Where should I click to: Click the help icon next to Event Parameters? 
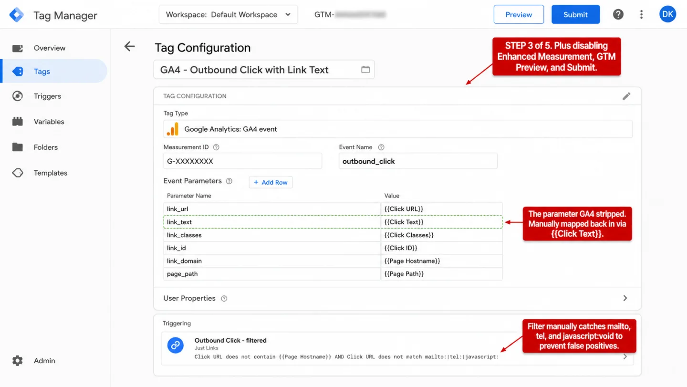coord(229,181)
